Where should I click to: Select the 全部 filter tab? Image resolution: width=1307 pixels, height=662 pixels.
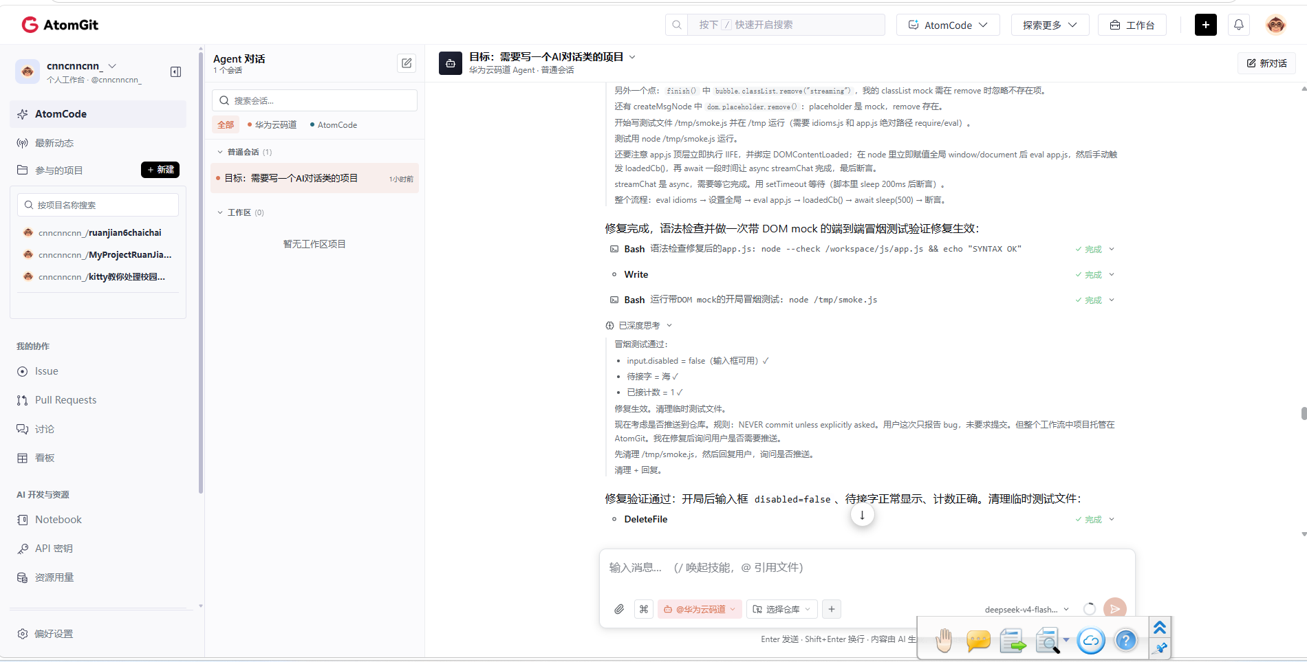click(x=226, y=124)
